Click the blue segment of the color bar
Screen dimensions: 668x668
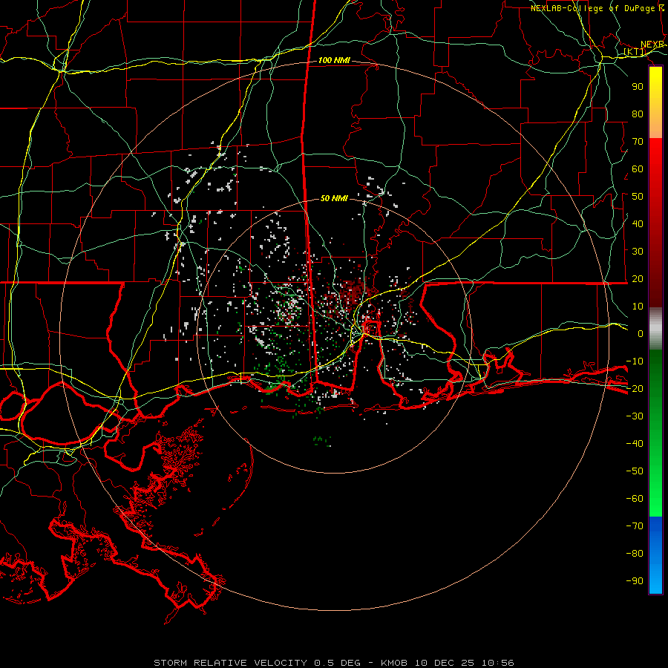655,555
